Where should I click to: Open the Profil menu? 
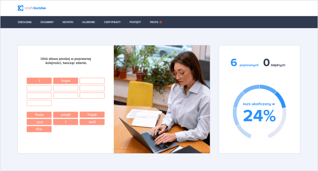coord(154,22)
